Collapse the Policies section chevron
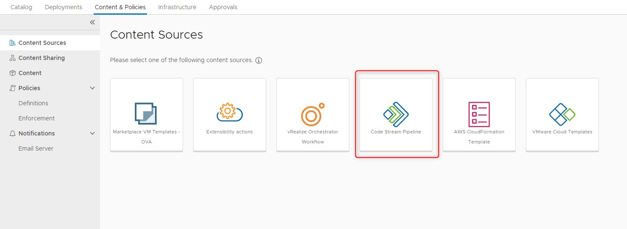 93,88
